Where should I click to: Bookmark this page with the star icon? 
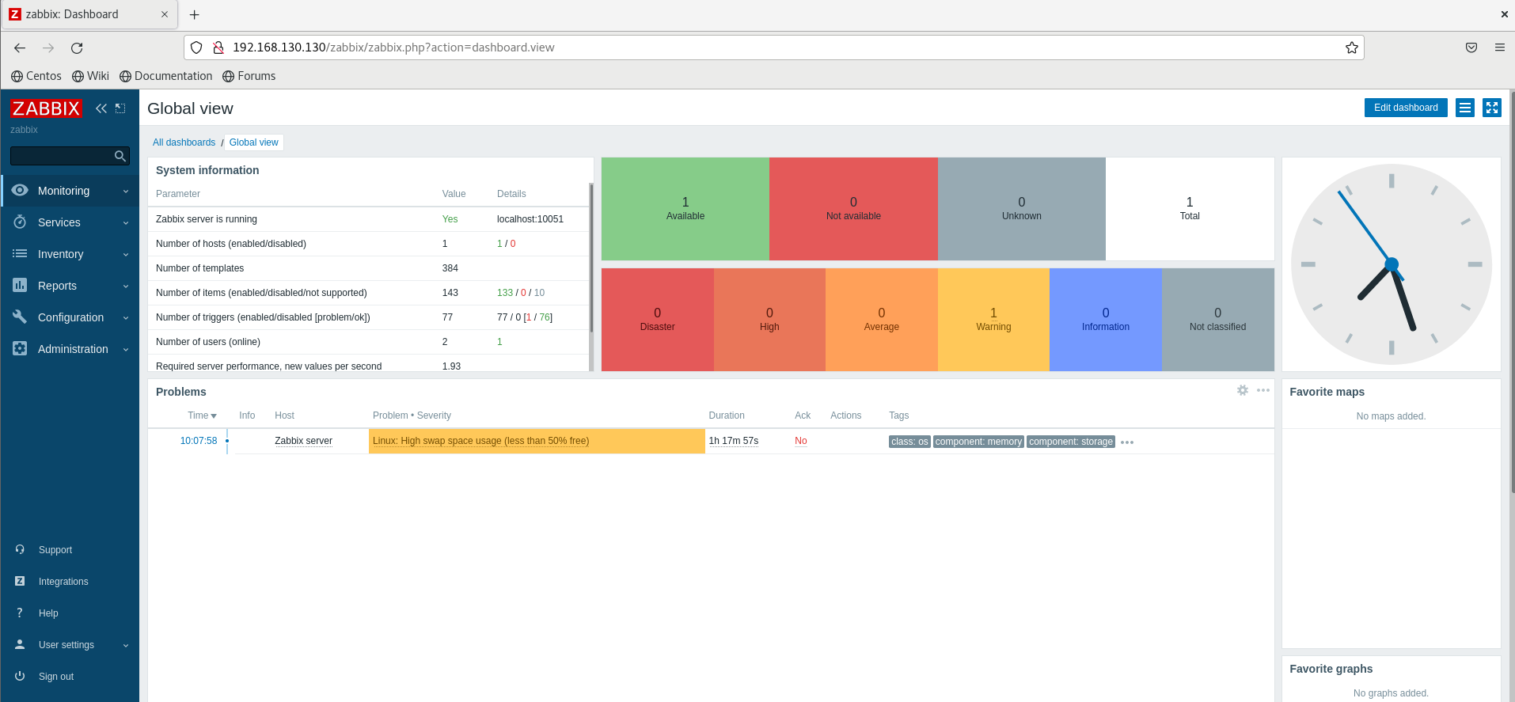1352,47
